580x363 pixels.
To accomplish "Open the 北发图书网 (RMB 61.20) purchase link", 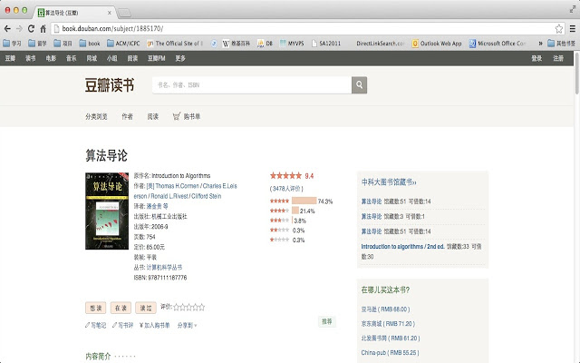I will (x=391, y=338).
